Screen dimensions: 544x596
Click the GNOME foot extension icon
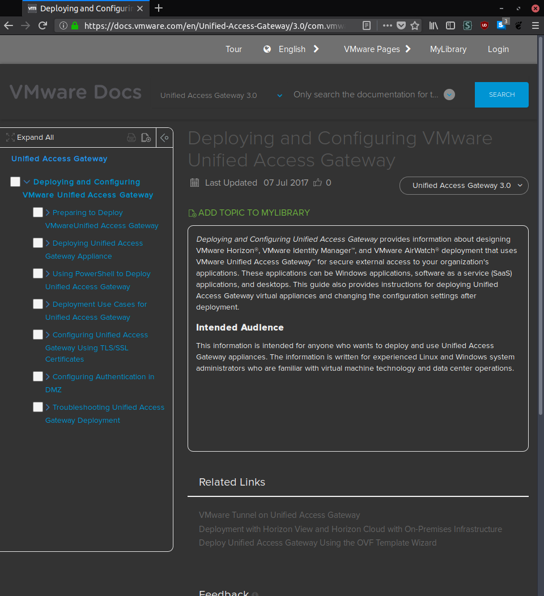point(518,25)
